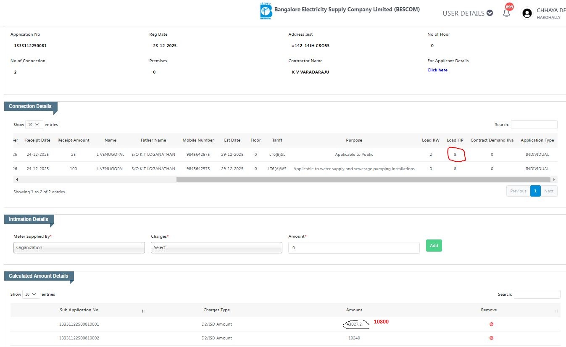Open the Meter Supplied By dropdown
Screen dimensions: 566x347
(79, 248)
